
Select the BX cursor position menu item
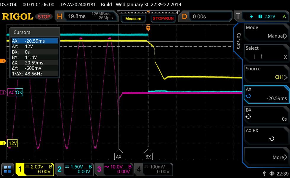266,115
